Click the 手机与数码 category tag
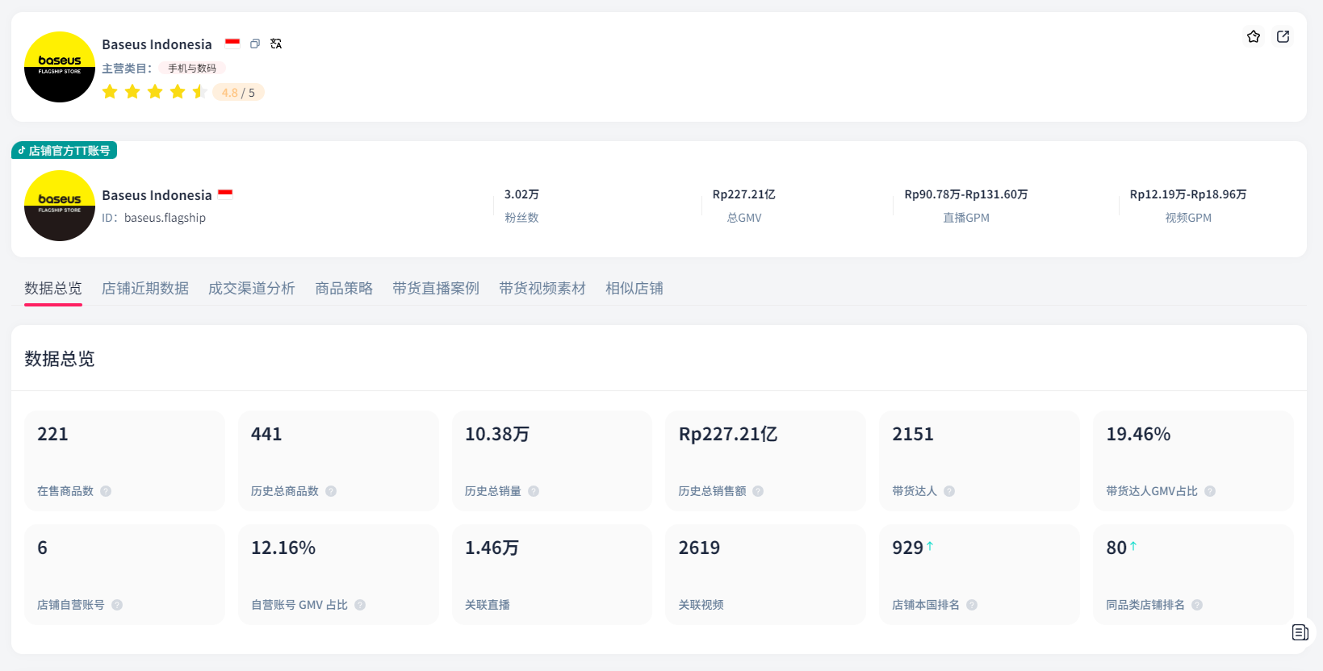Image resolution: width=1323 pixels, height=671 pixels. [x=192, y=69]
